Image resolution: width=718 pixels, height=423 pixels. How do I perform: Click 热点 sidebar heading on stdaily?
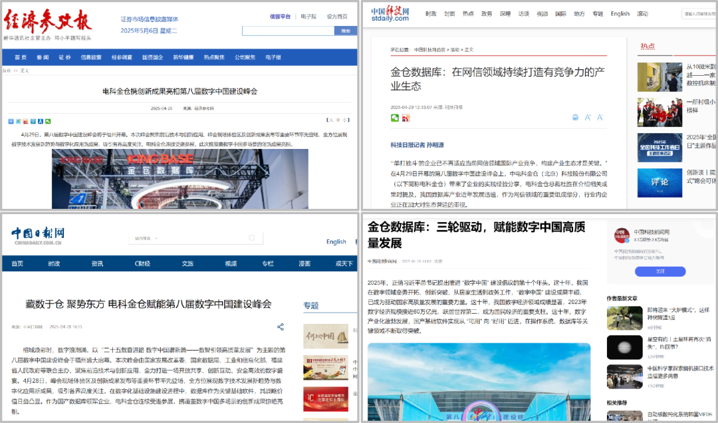point(648,47)
